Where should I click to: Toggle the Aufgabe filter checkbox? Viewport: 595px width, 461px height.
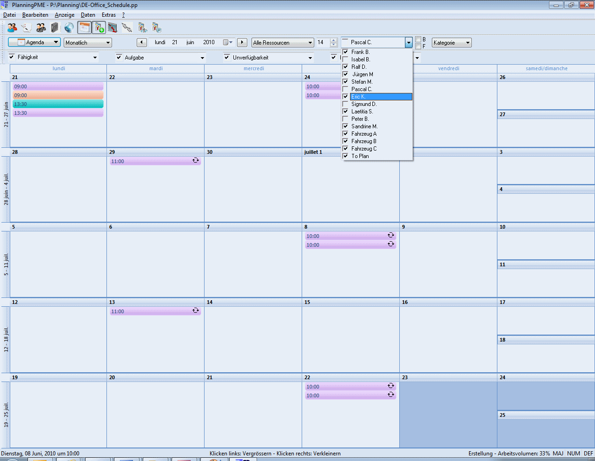119,57
